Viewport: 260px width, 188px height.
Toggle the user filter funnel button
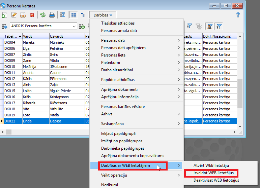210,26
